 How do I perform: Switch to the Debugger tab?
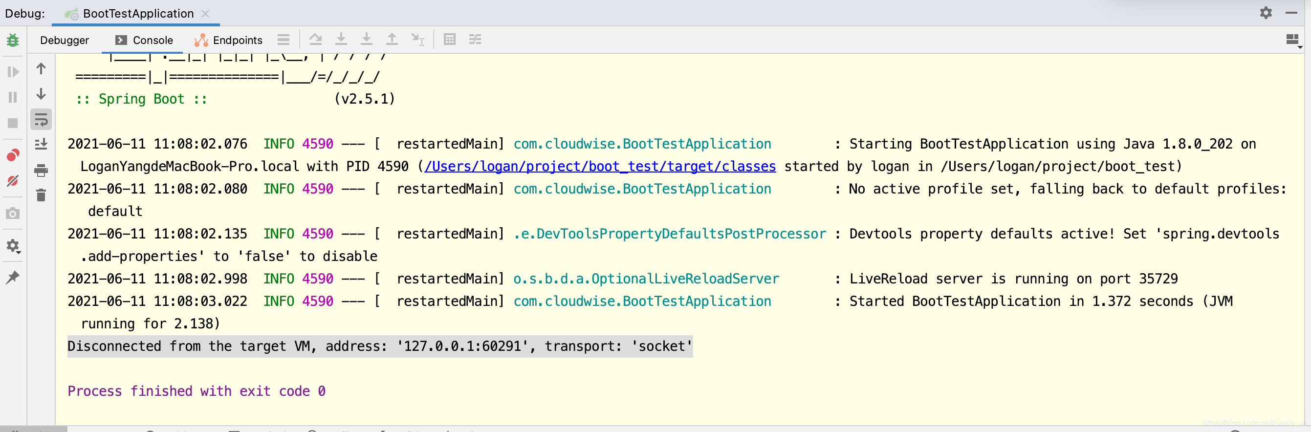[65, 40]
